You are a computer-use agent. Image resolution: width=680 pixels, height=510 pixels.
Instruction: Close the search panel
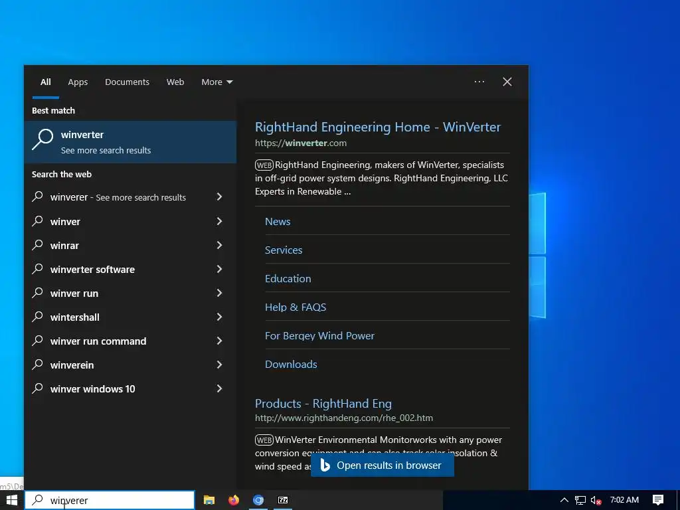pos(507,82)
